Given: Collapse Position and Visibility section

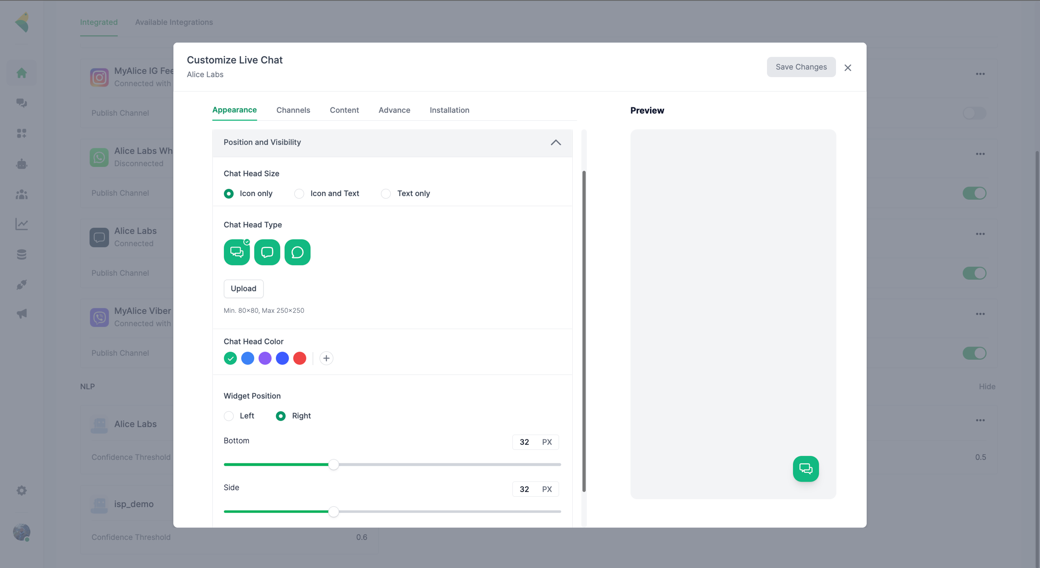Looking at the screenshot, I should (556, 142).
